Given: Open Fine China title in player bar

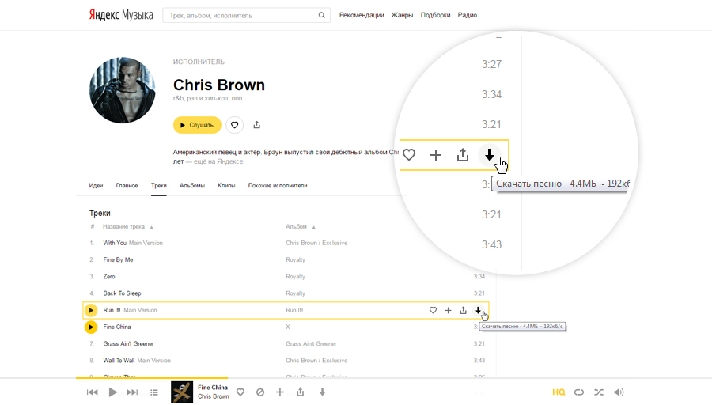Looking at the screenshot, I should 213,388.
